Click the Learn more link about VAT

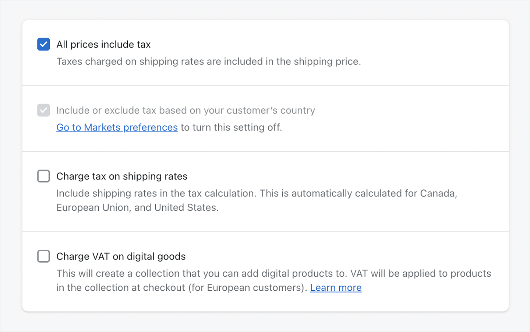pyautogui.click(x=335, y=287)
